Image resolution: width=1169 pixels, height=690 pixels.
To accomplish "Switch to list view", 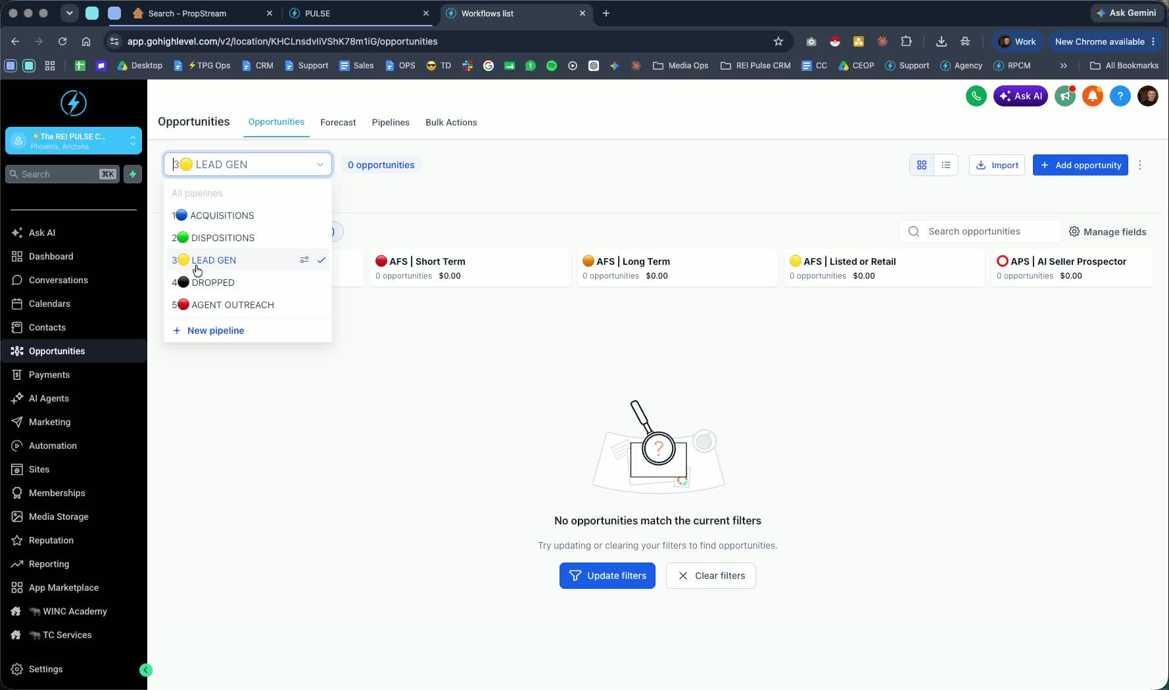I will pos(946,165).
